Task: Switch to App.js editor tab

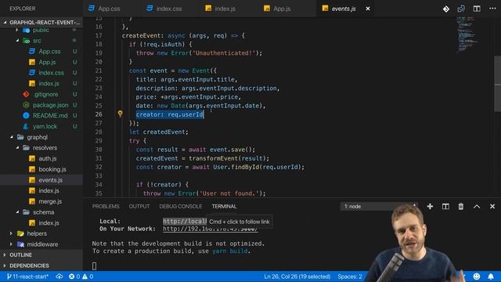Action: pyautogui.click(x=278, y=9)
